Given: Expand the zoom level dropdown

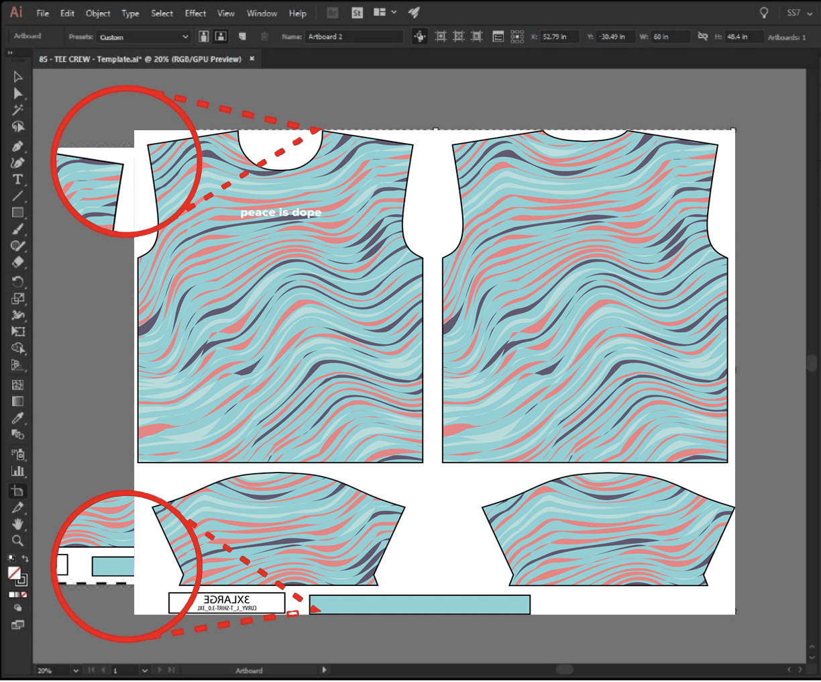Looking at the screenshot, I should coord(75,671).
